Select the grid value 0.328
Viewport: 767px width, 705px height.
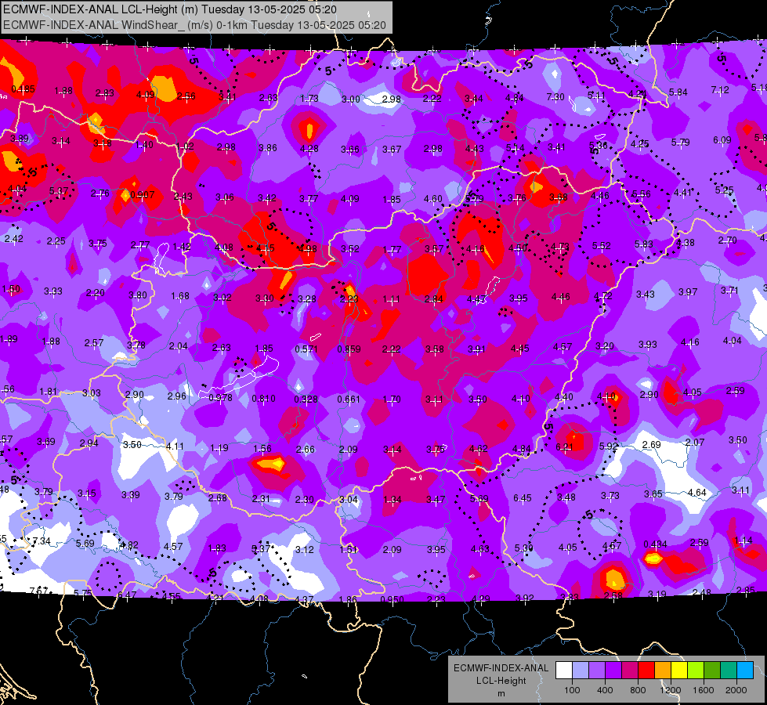coord(306,399)
